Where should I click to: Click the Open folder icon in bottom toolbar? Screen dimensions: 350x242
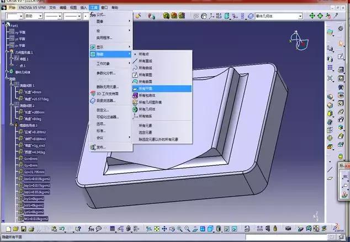15,229
